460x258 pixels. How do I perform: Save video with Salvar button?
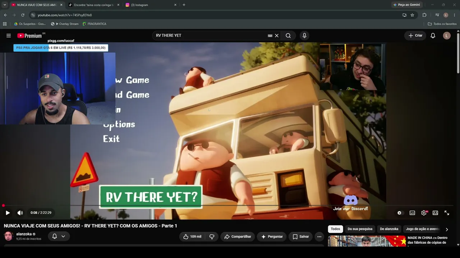300,236
